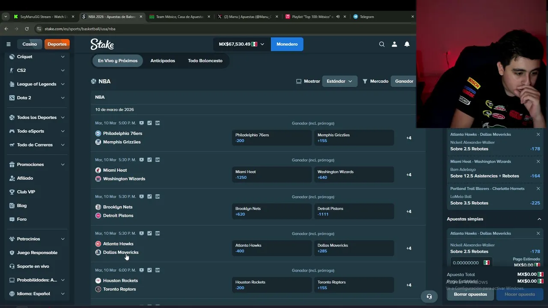Switch to Casino mode
Screen dimensions: 548x308
(x=30, y=44)
